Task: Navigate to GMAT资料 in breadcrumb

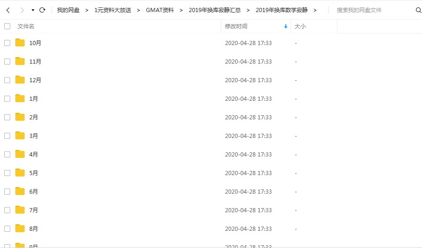Action: [x=160, y=10]
